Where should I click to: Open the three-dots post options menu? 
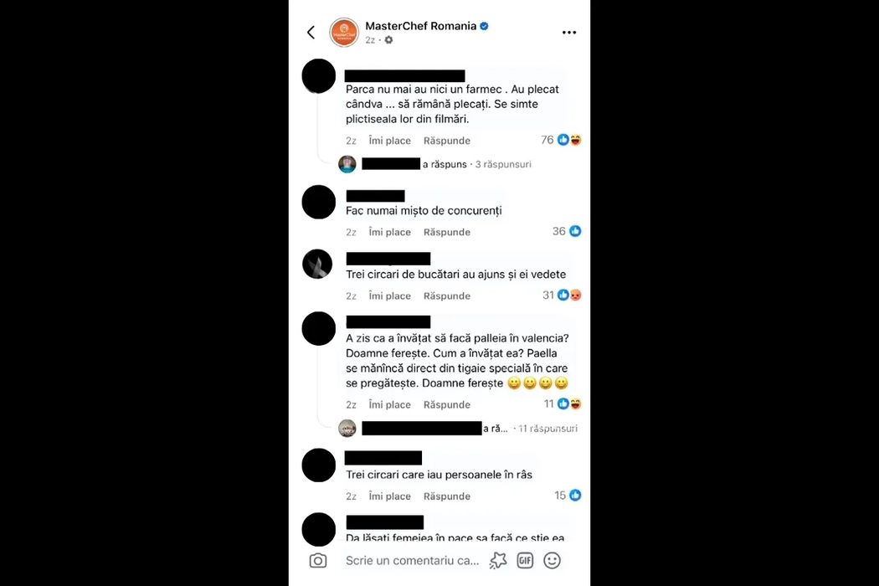pyautogui.click(x=569, y=33)
